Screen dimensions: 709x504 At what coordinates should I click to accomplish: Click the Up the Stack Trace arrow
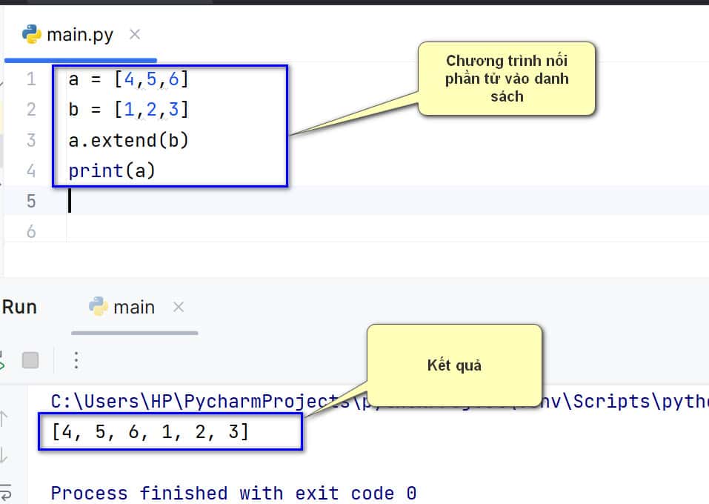(x=4, y=419)
